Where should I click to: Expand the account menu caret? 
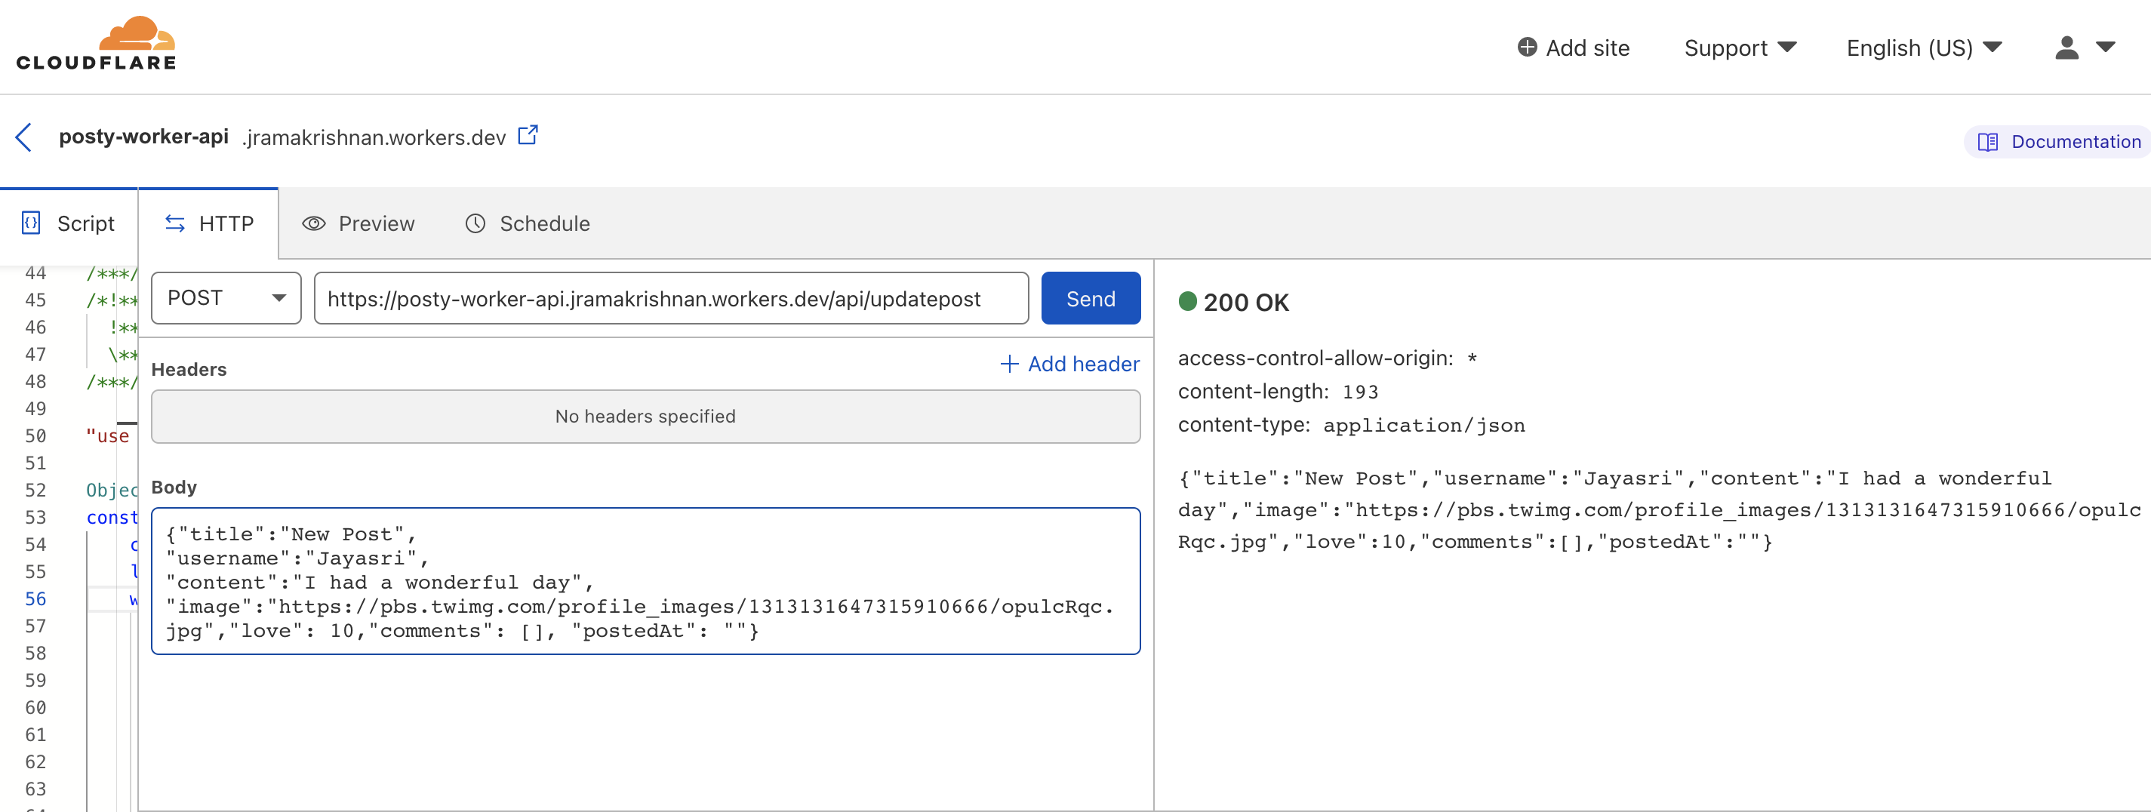2106,48
